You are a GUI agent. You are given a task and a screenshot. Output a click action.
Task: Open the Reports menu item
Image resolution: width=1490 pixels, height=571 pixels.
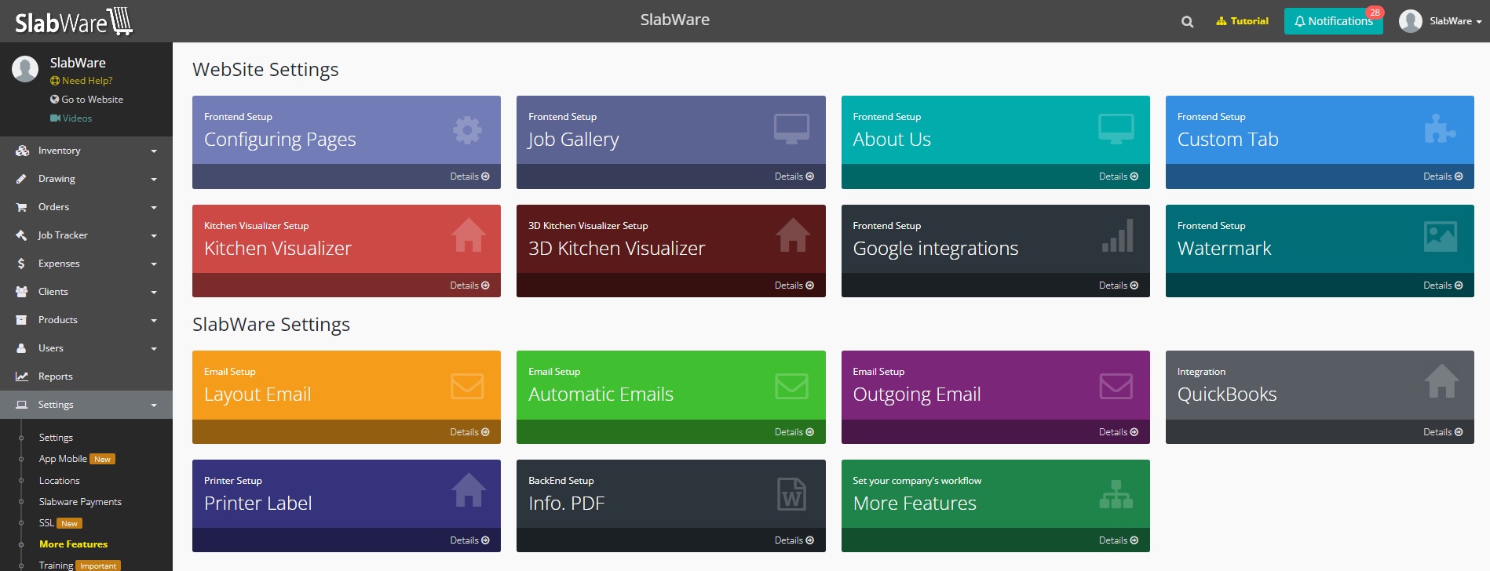click(86, 376)
